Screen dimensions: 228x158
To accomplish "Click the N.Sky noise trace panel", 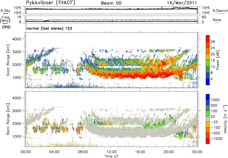I will 111,10.
